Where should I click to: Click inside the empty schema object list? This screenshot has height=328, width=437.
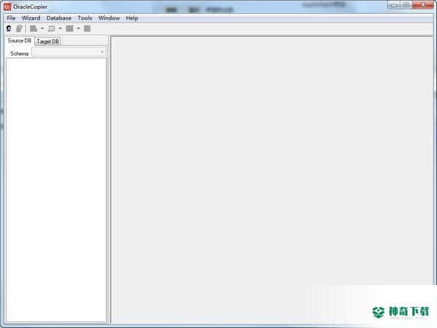tap(56, 190)
